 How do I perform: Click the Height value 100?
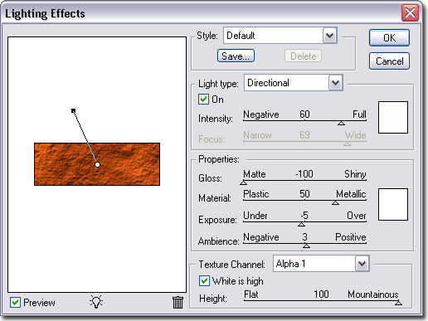(321, 294)
